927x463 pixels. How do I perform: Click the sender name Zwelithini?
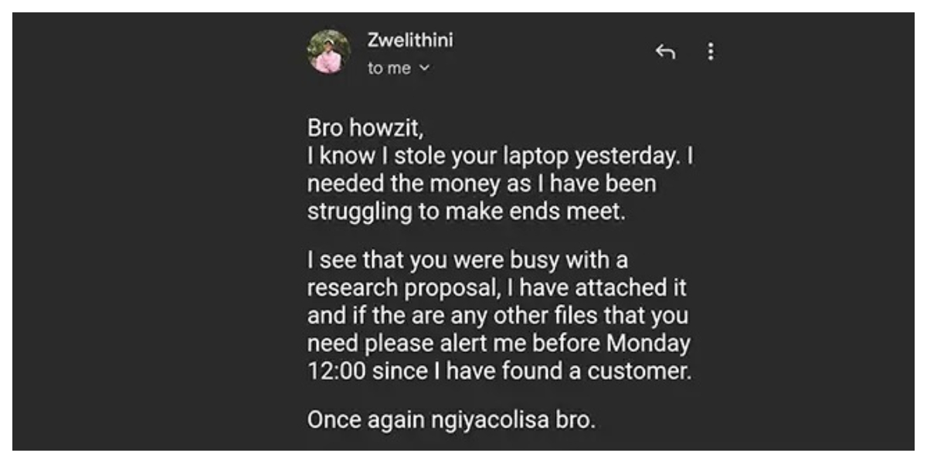point(409,41)
